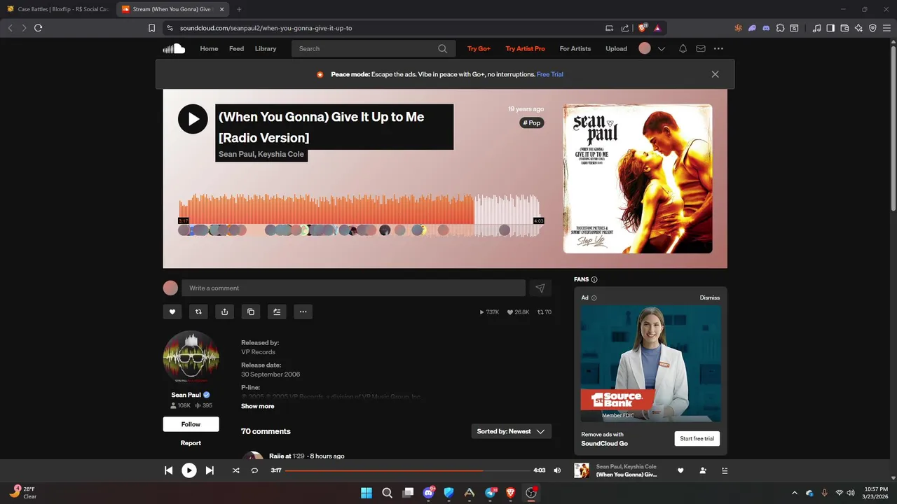Image resolution: width=897 pixels, height=504 pixels.
Task: Go to Home in navigation
Action: pos(209,49)
